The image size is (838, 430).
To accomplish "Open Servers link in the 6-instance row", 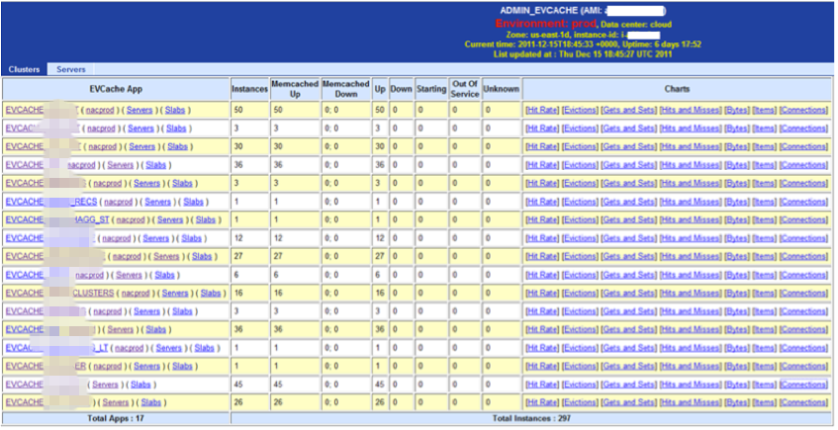I will (129, 275).
